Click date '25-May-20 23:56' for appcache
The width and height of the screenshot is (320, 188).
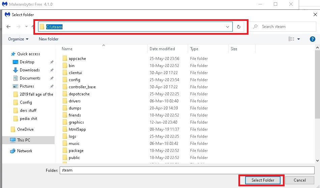164,59
